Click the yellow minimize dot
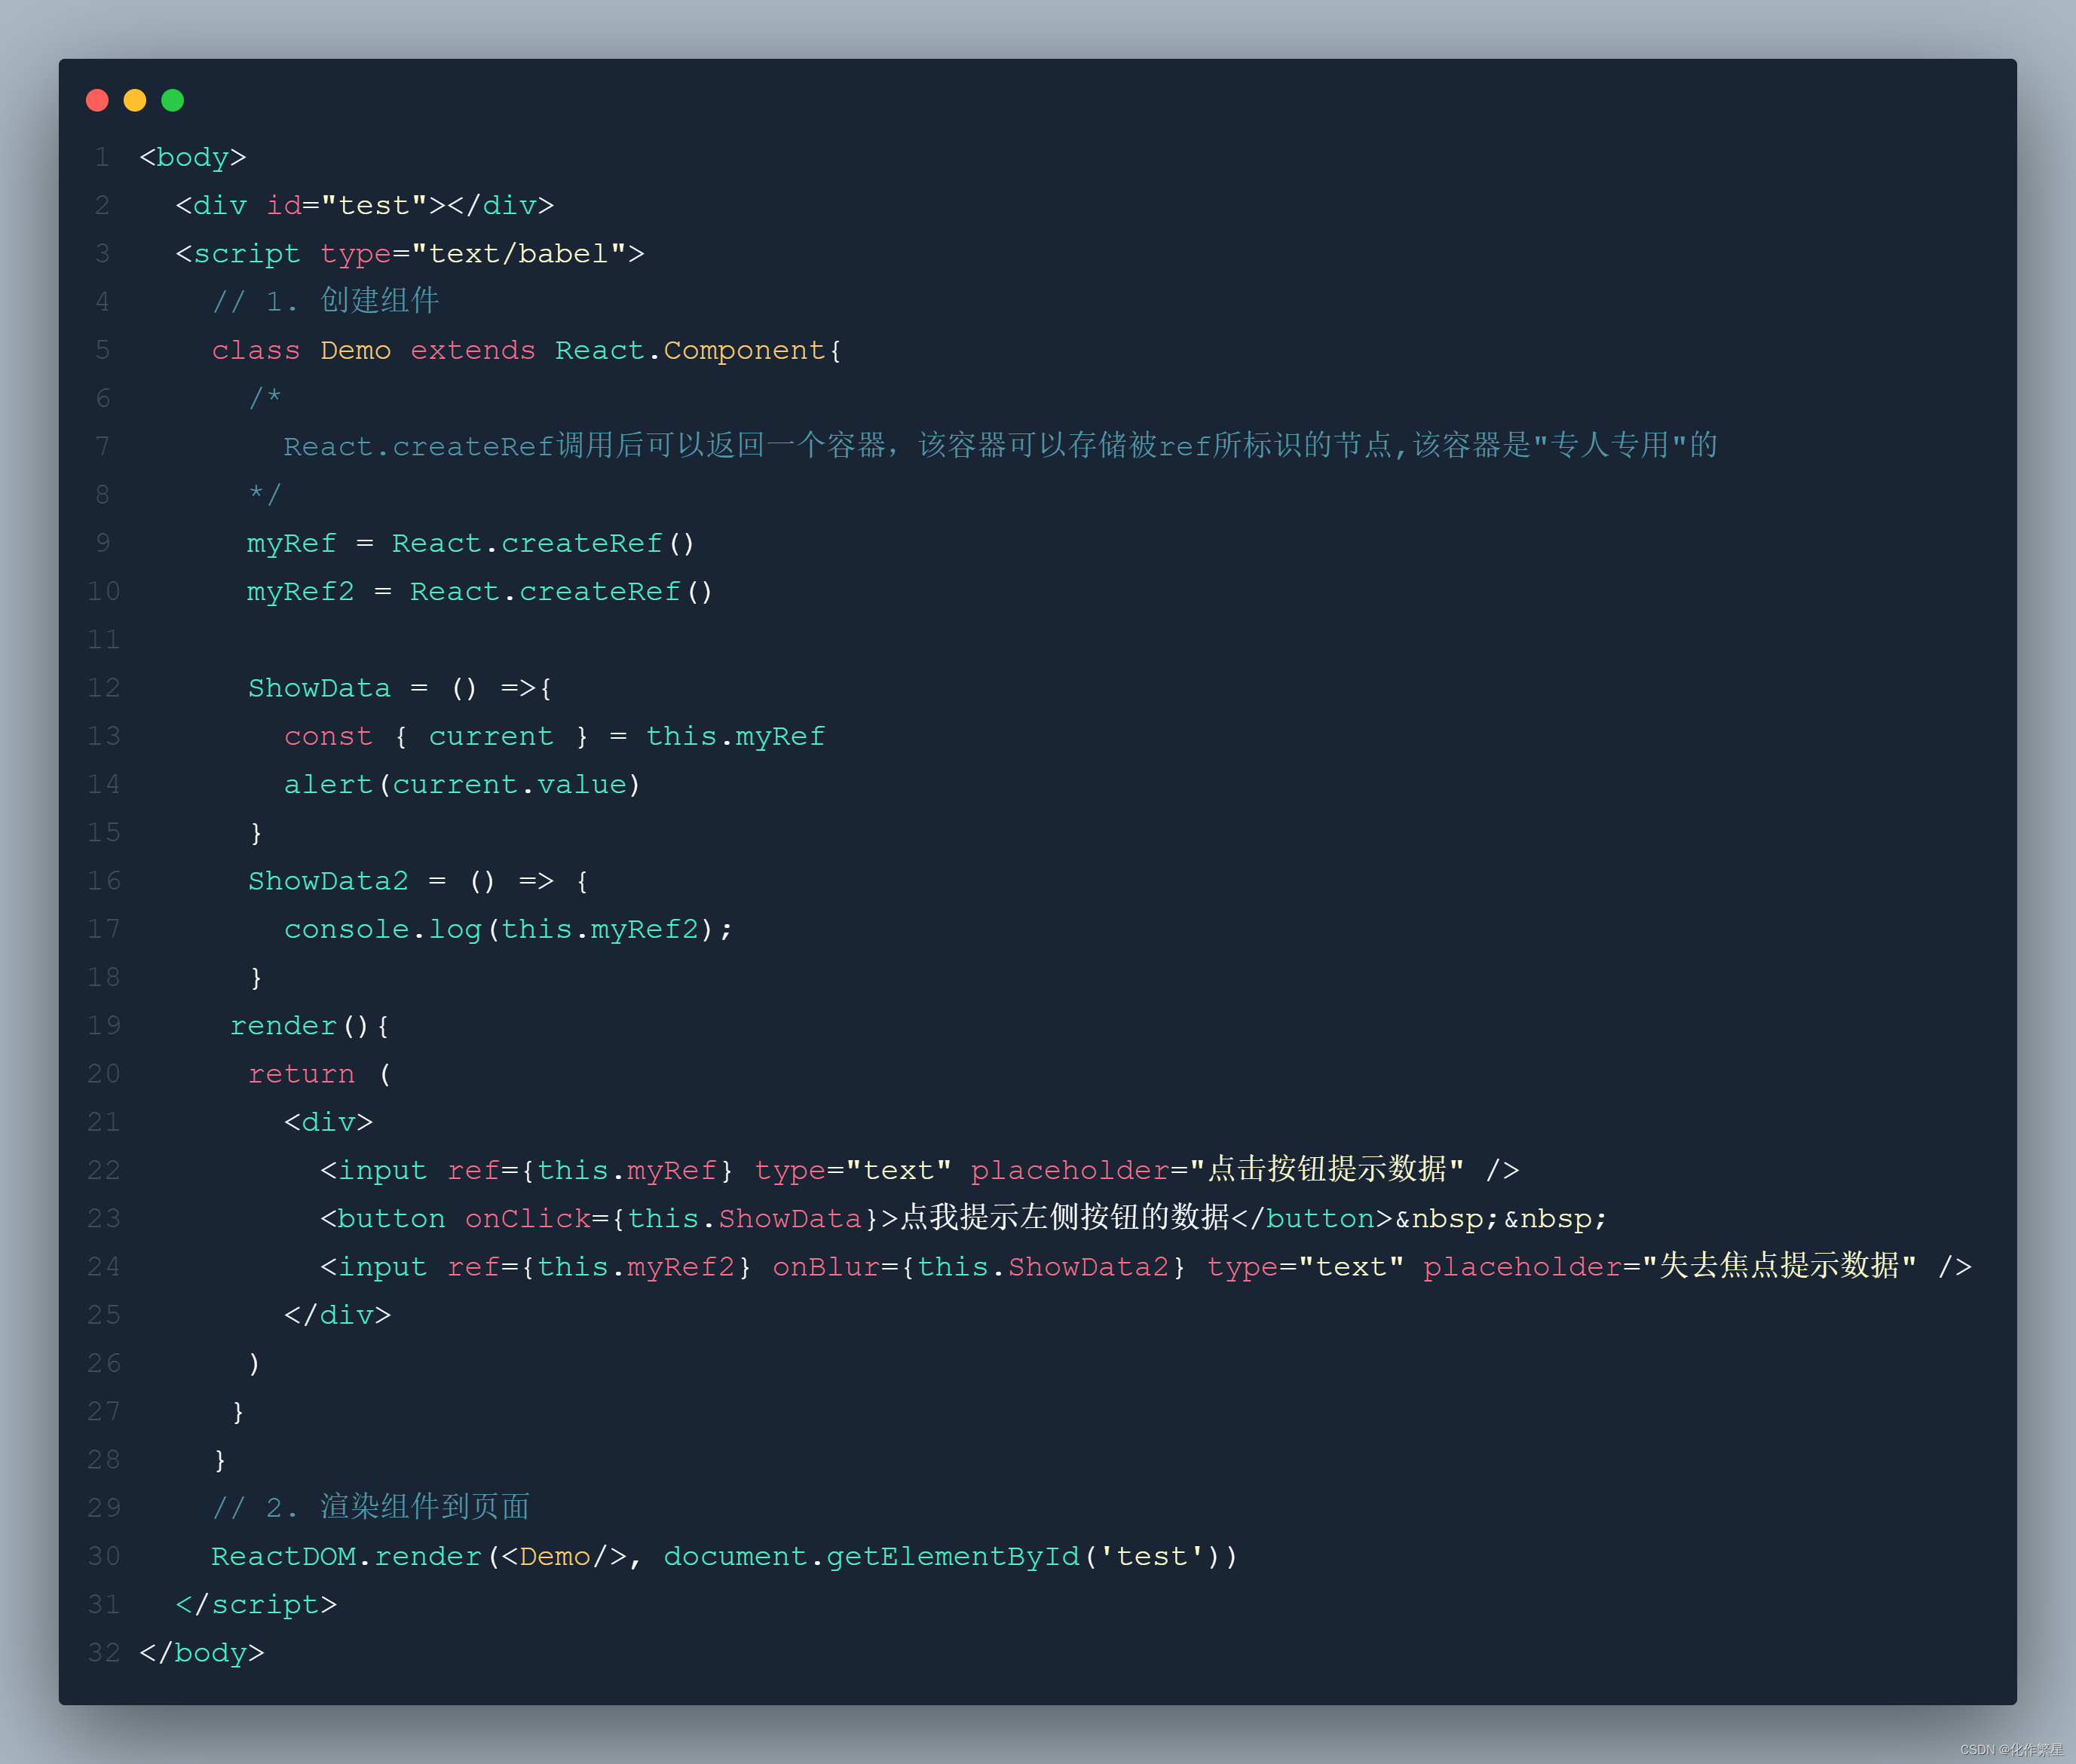2076x1764 pixels. [135, 100]
